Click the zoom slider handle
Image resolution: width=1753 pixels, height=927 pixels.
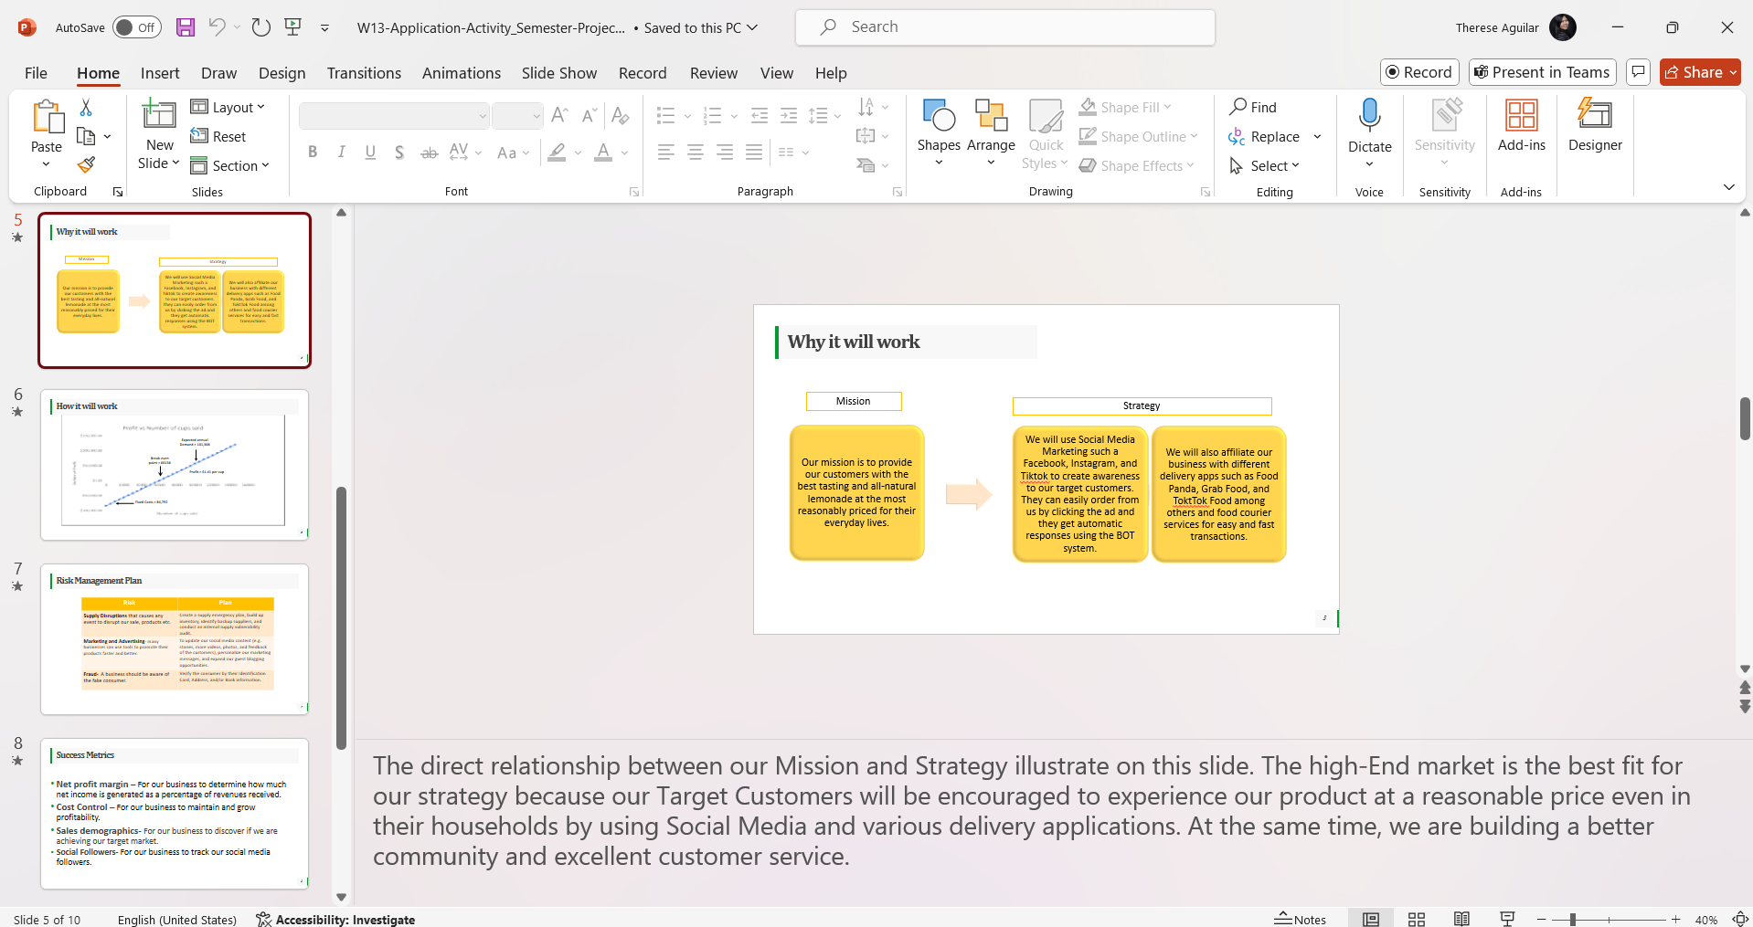(x=1572, y=920)
